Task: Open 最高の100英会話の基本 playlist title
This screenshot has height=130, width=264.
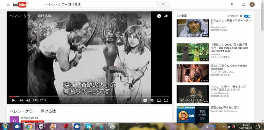Action: pos(225,108)
